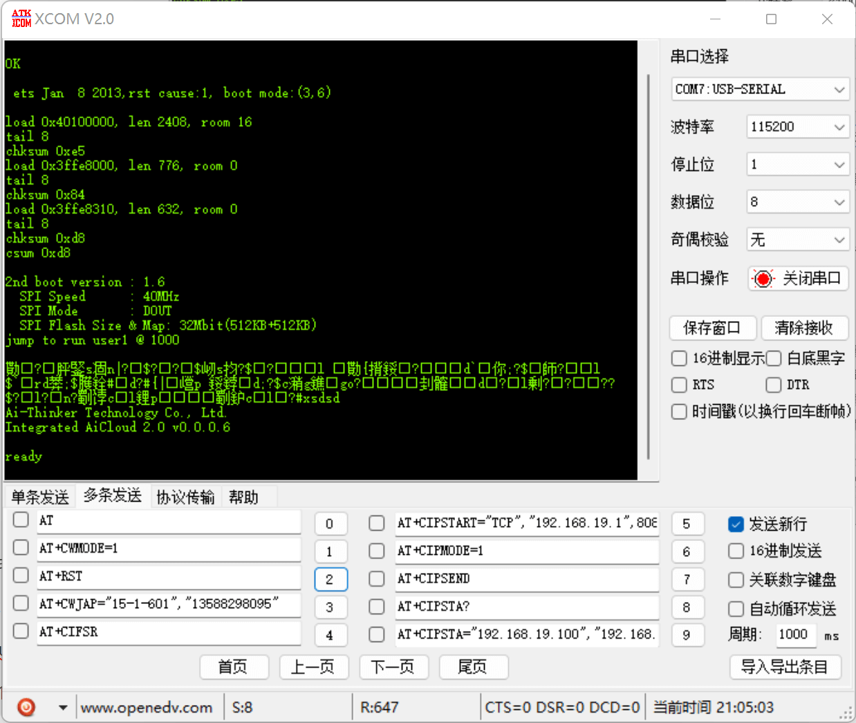Switch to the 单条发送 tab

click(40, 497)
